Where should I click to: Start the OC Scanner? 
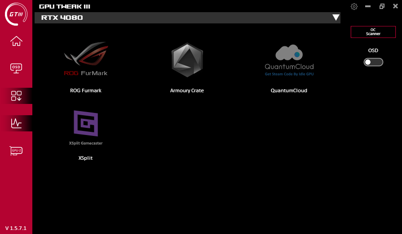373,32
